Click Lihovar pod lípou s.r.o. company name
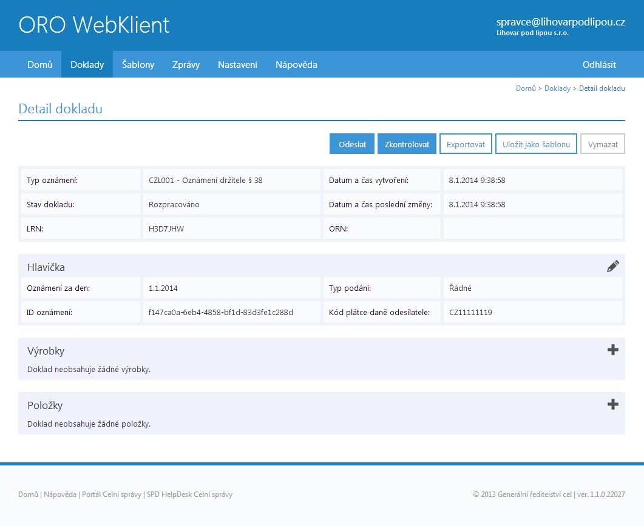The height and width of the screenshot is (526, 644). click(532, 33)
